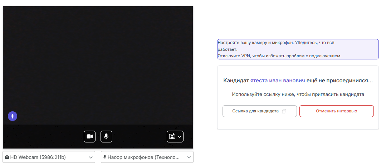The width and height of the screenshot is (386, 165).
Task: Open the candidate link ятеста иван ванович
Action: click(x=277, y=81)
